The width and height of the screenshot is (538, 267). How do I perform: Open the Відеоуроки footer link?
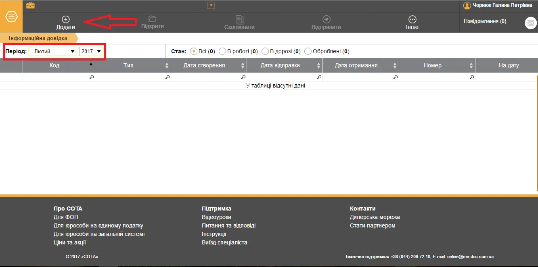tap(216, 217)
